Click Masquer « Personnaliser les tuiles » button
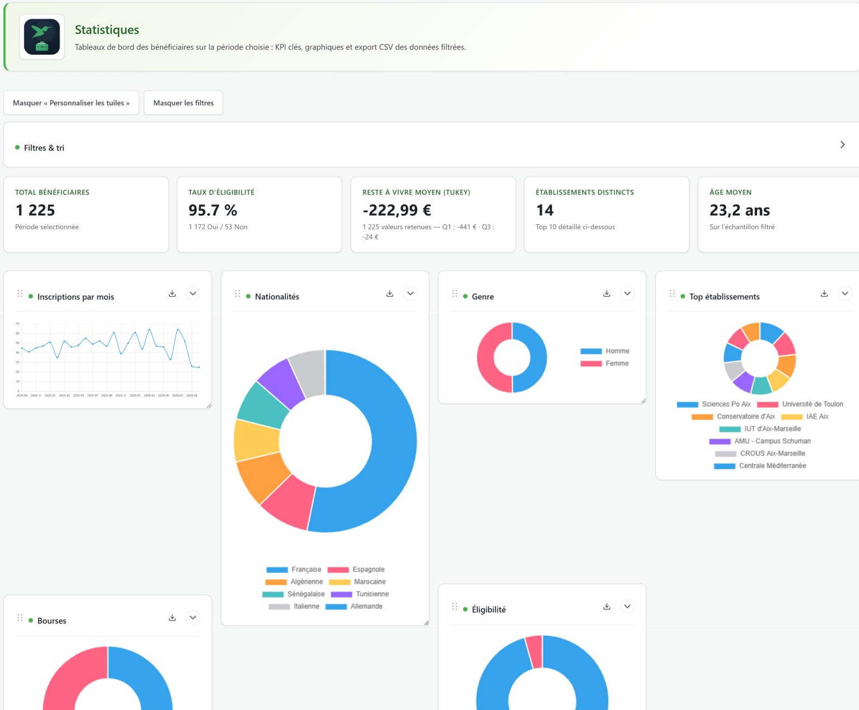859x710 pixels. 72,103
